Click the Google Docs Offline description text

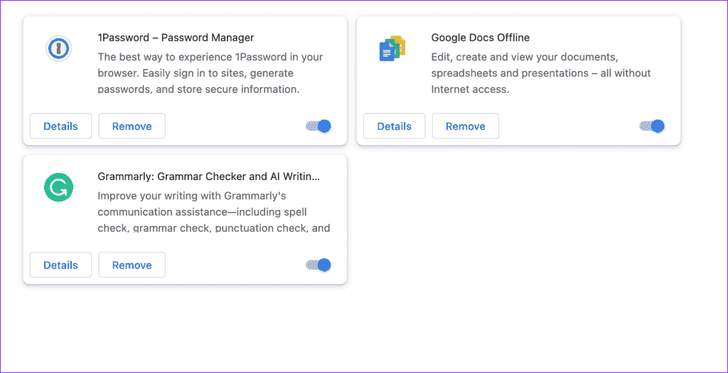[541, 73]
